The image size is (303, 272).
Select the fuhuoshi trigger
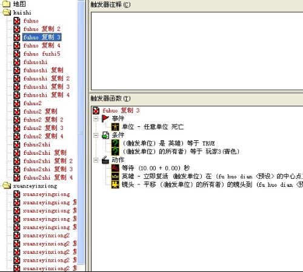[x=35, y=62]
